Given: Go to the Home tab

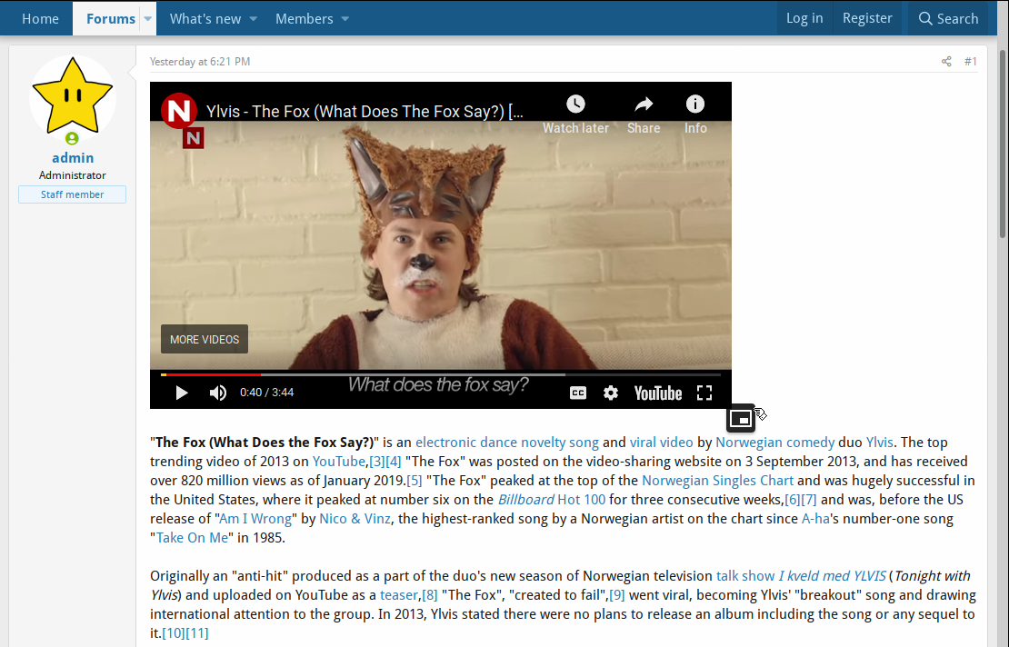Looking at the screenshot, I should pos(40,19).
